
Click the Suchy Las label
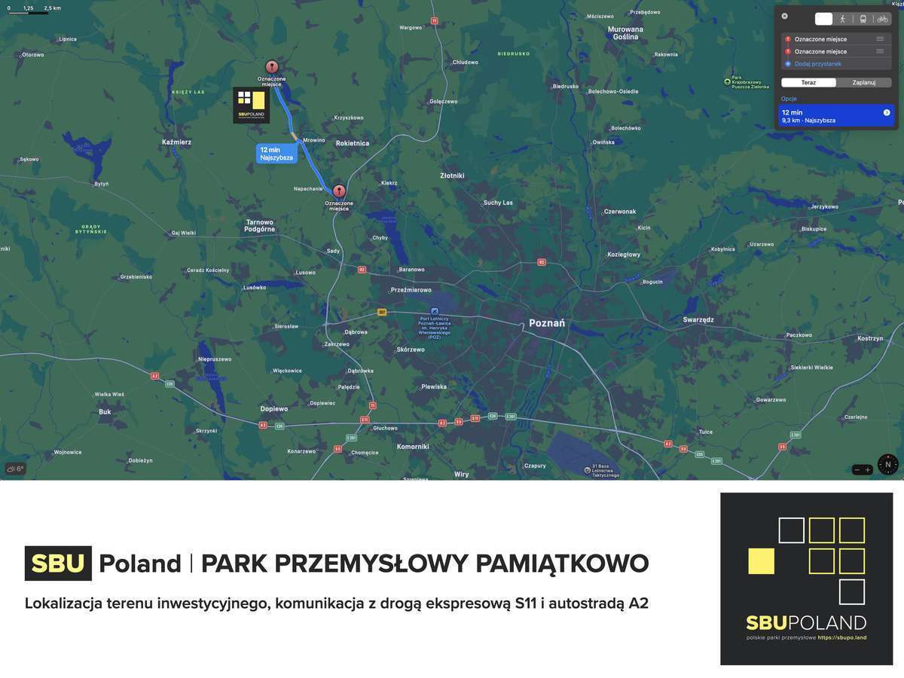click(x=498, y=203)
